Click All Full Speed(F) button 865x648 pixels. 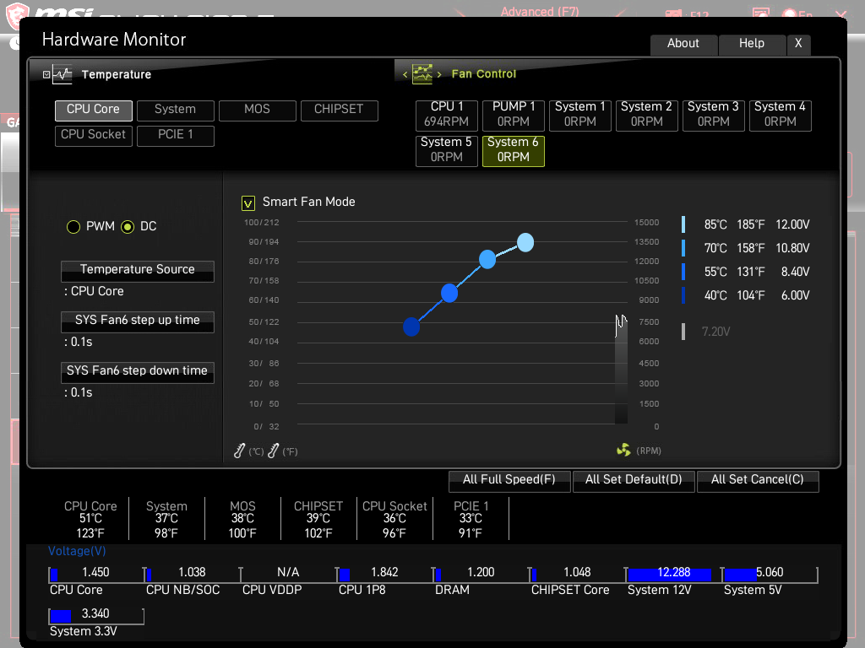tap(509, 480)
